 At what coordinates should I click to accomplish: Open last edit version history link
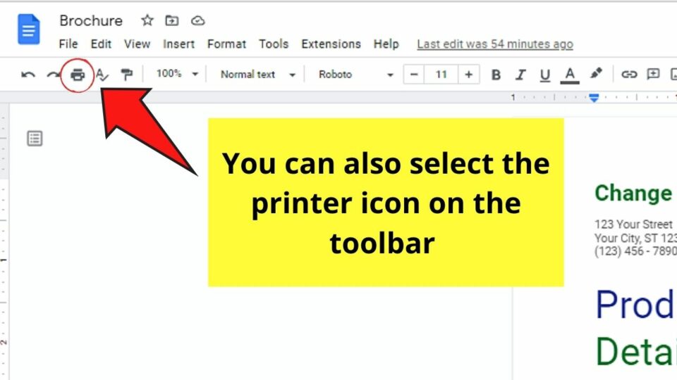pos(495,44)
